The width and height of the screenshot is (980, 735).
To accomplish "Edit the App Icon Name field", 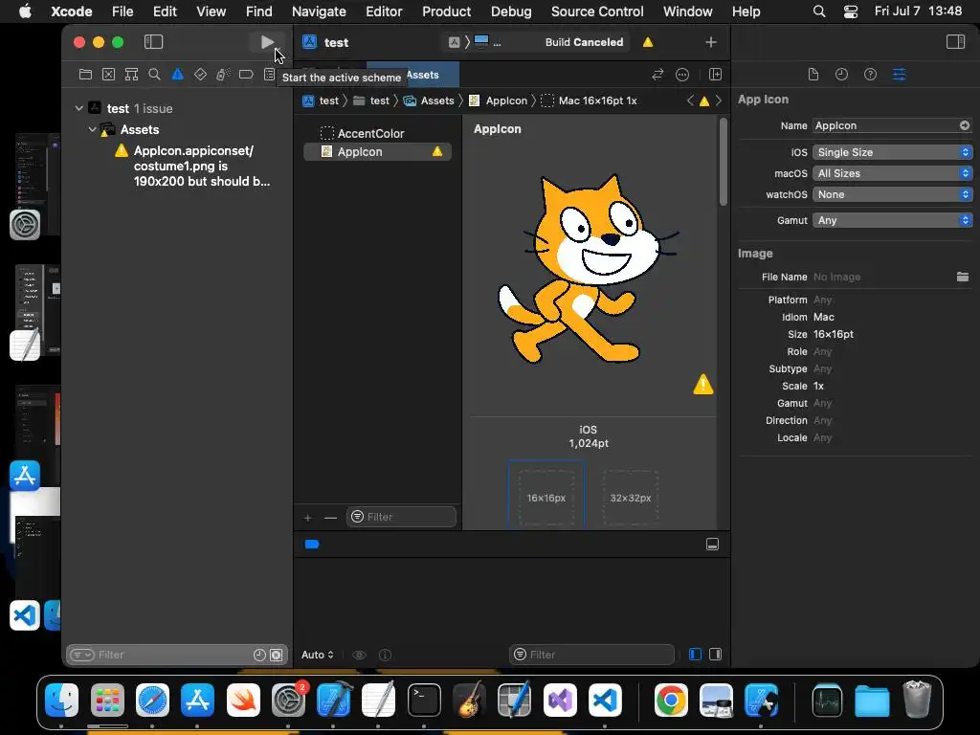I will click(x=892, y=125).
